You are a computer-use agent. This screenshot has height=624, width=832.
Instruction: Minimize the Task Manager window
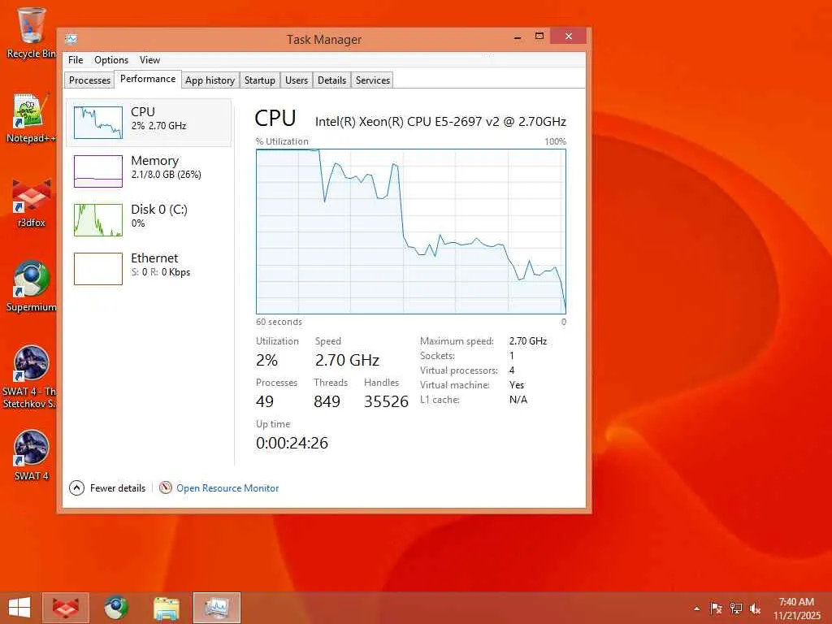click(518, 37)
